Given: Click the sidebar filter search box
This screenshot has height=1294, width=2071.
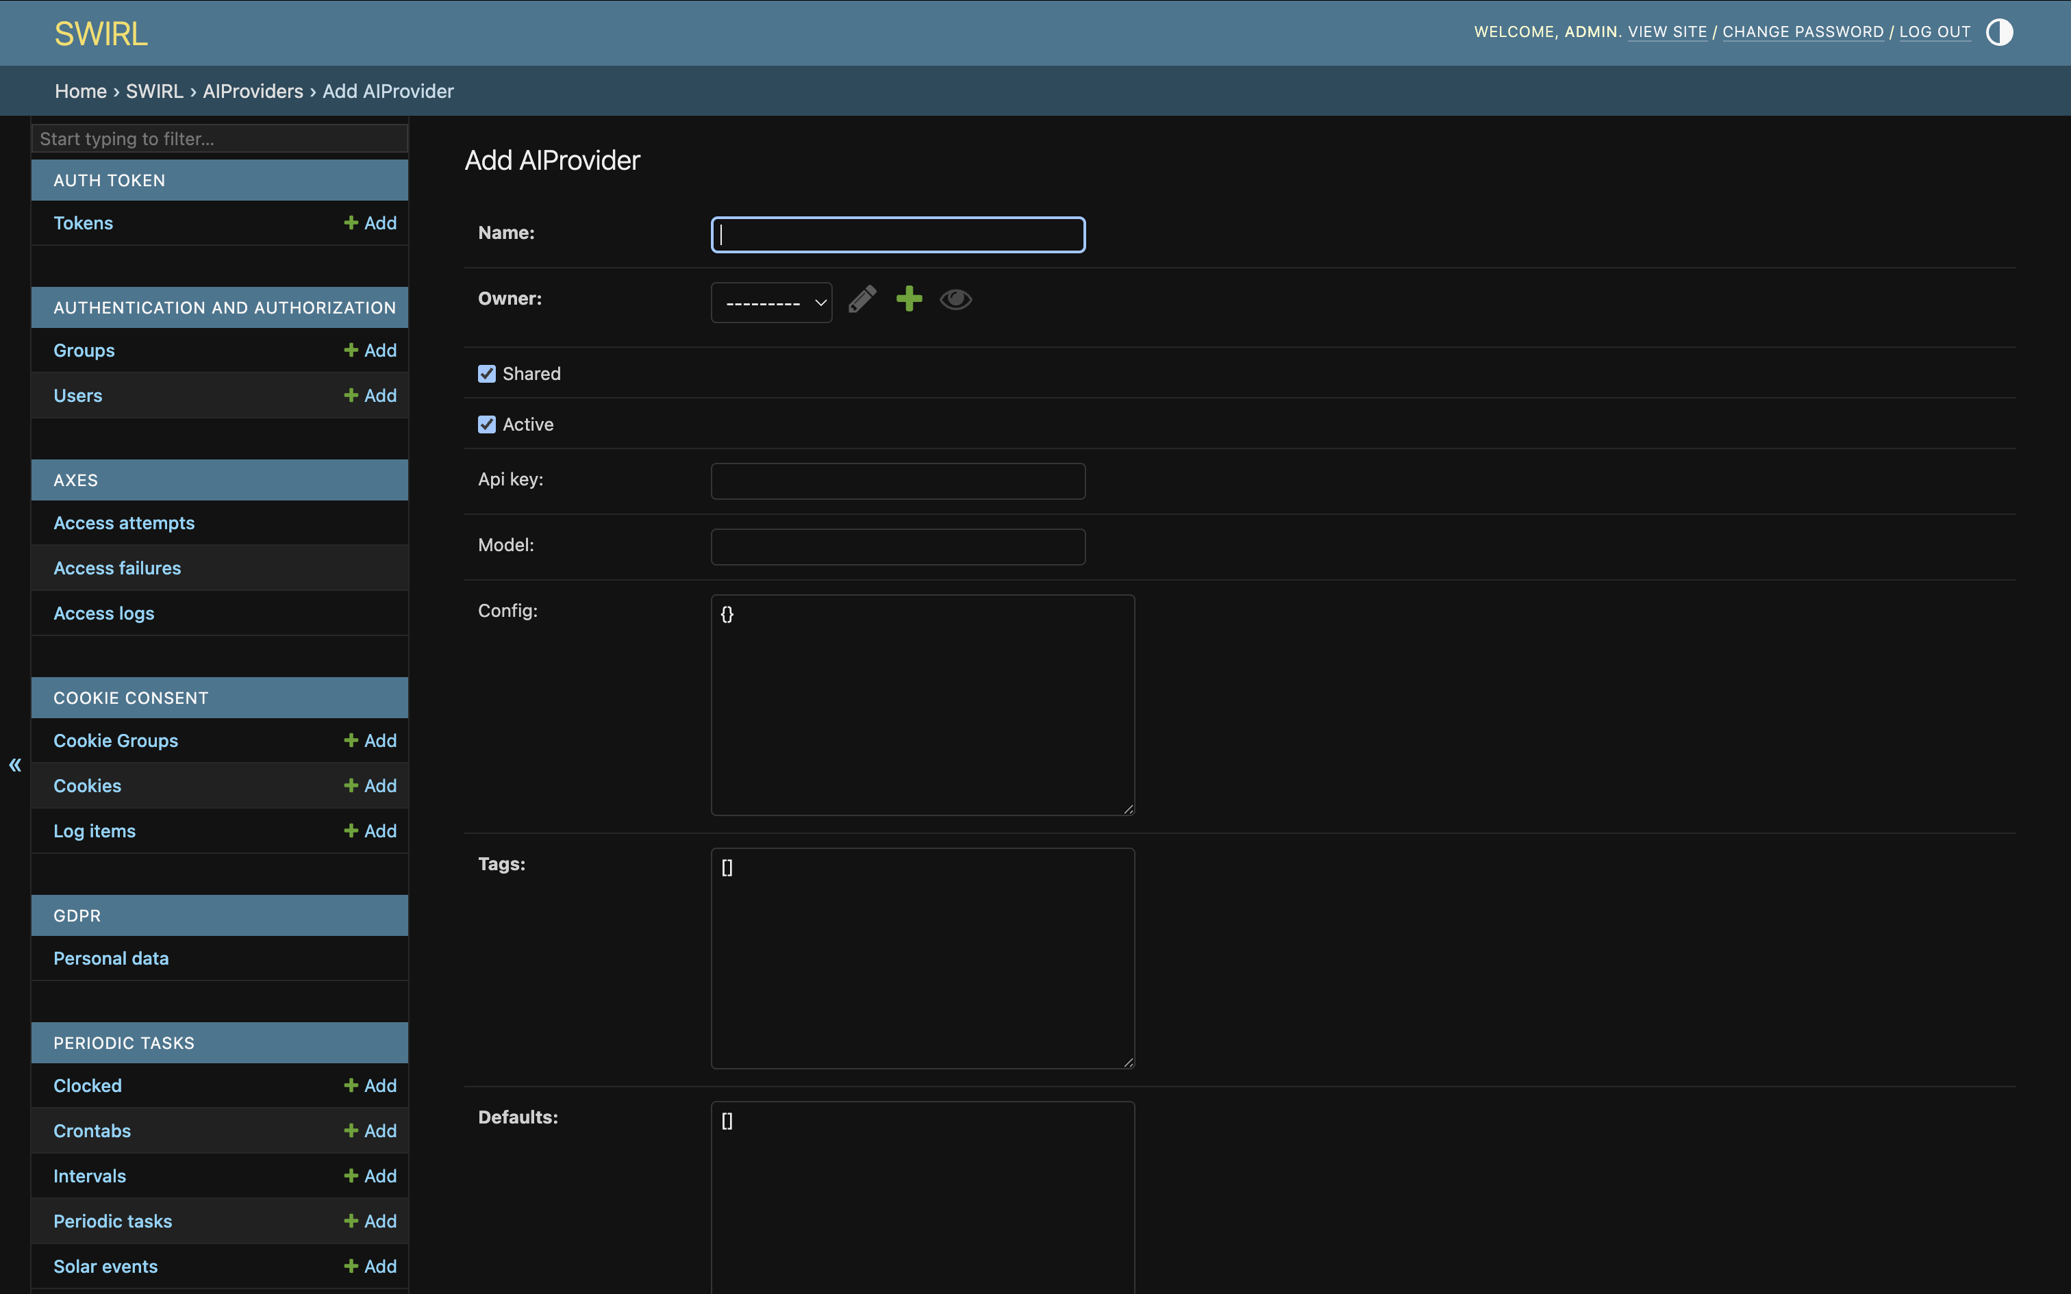Looking at the screenshot, I should coord(219,138).
